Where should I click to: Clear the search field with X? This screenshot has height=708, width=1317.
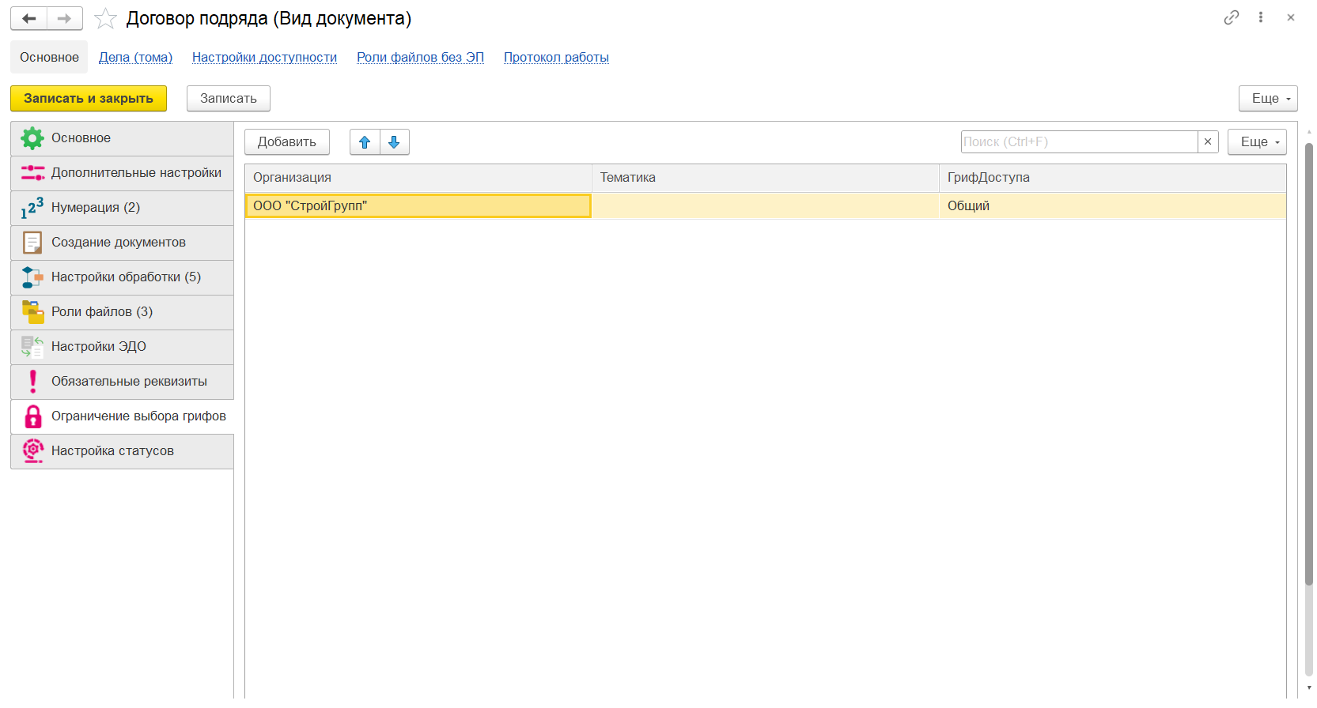click(x=1208, y=142)
